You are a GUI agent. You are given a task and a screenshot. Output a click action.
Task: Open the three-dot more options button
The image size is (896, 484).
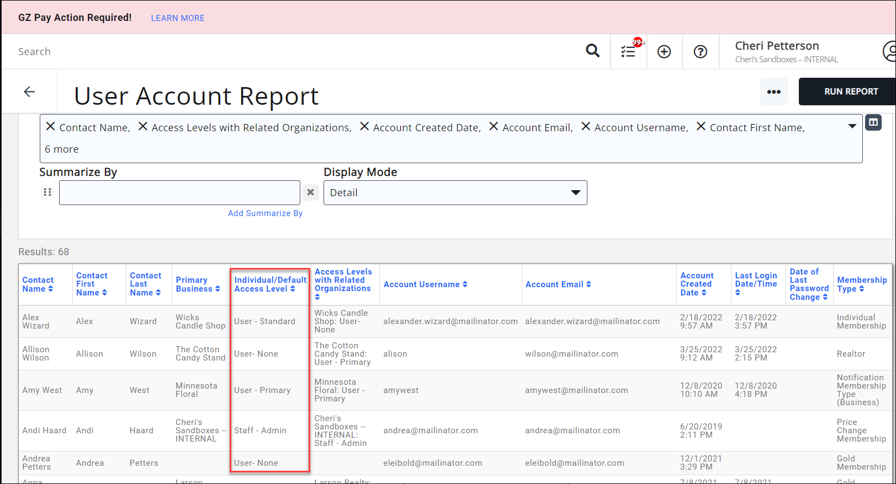point(773,92)
